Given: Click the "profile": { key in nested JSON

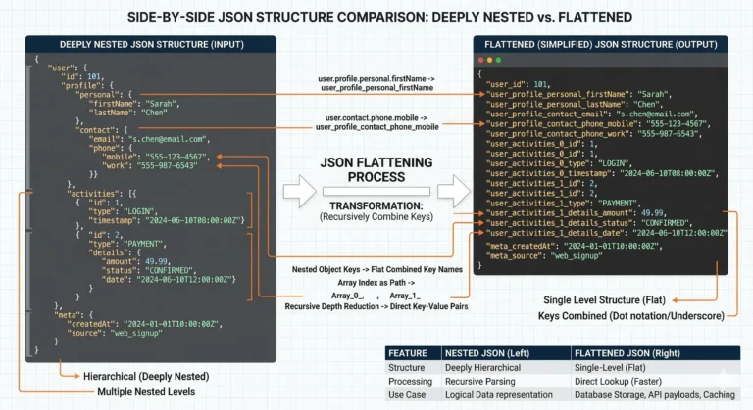Looking at the screenshot, I should [87, 86].
